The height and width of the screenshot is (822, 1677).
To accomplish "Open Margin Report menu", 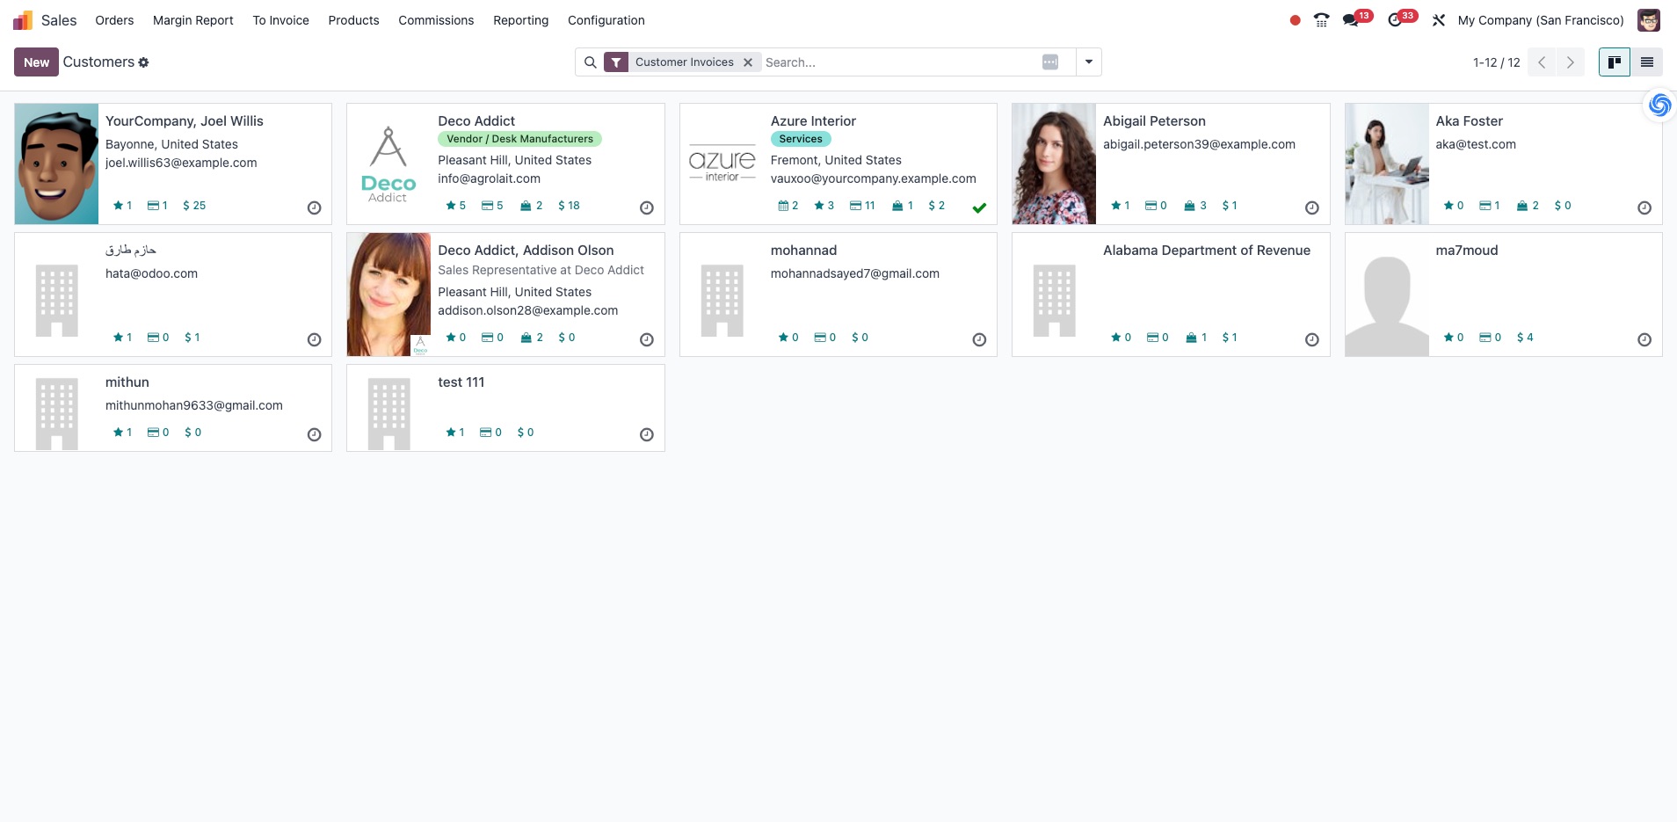I will coord(193,20).
